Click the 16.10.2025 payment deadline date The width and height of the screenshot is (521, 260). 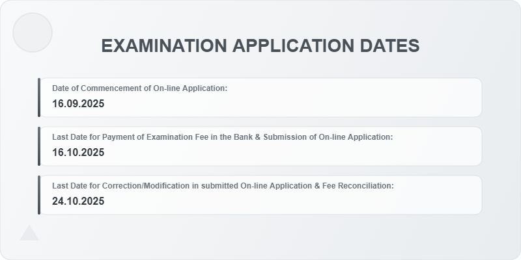pos(78,153)
